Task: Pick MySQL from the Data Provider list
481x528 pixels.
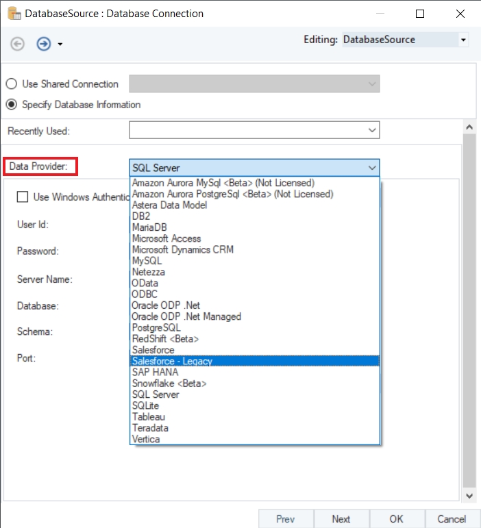Action: 254,261
